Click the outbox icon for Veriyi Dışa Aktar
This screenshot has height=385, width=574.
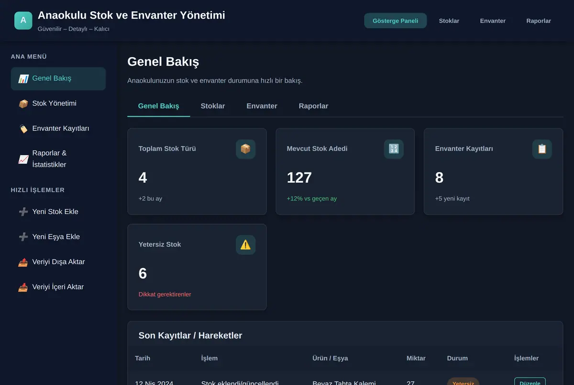[23, 262]
